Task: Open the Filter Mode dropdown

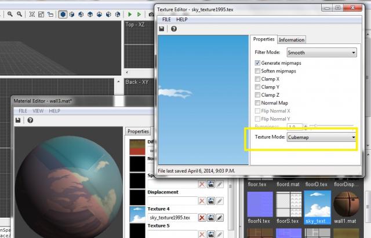Action: pos(322,52)
